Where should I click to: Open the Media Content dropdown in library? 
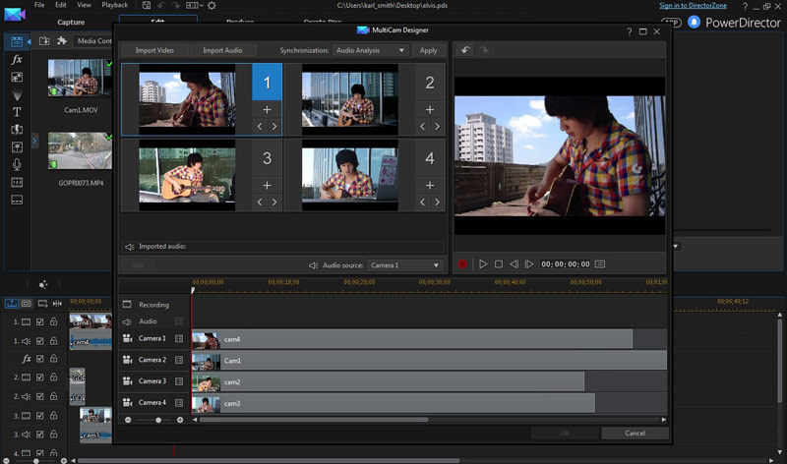(x=93, y=41)
